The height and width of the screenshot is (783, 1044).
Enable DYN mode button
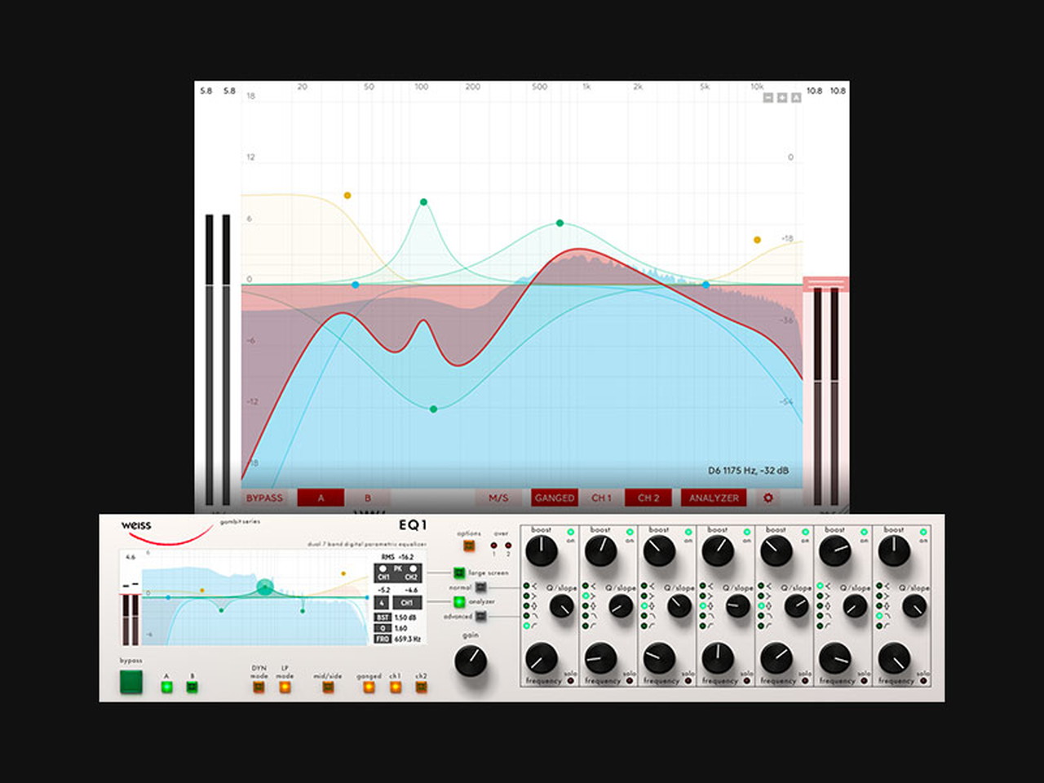click(x=259, y=687)
